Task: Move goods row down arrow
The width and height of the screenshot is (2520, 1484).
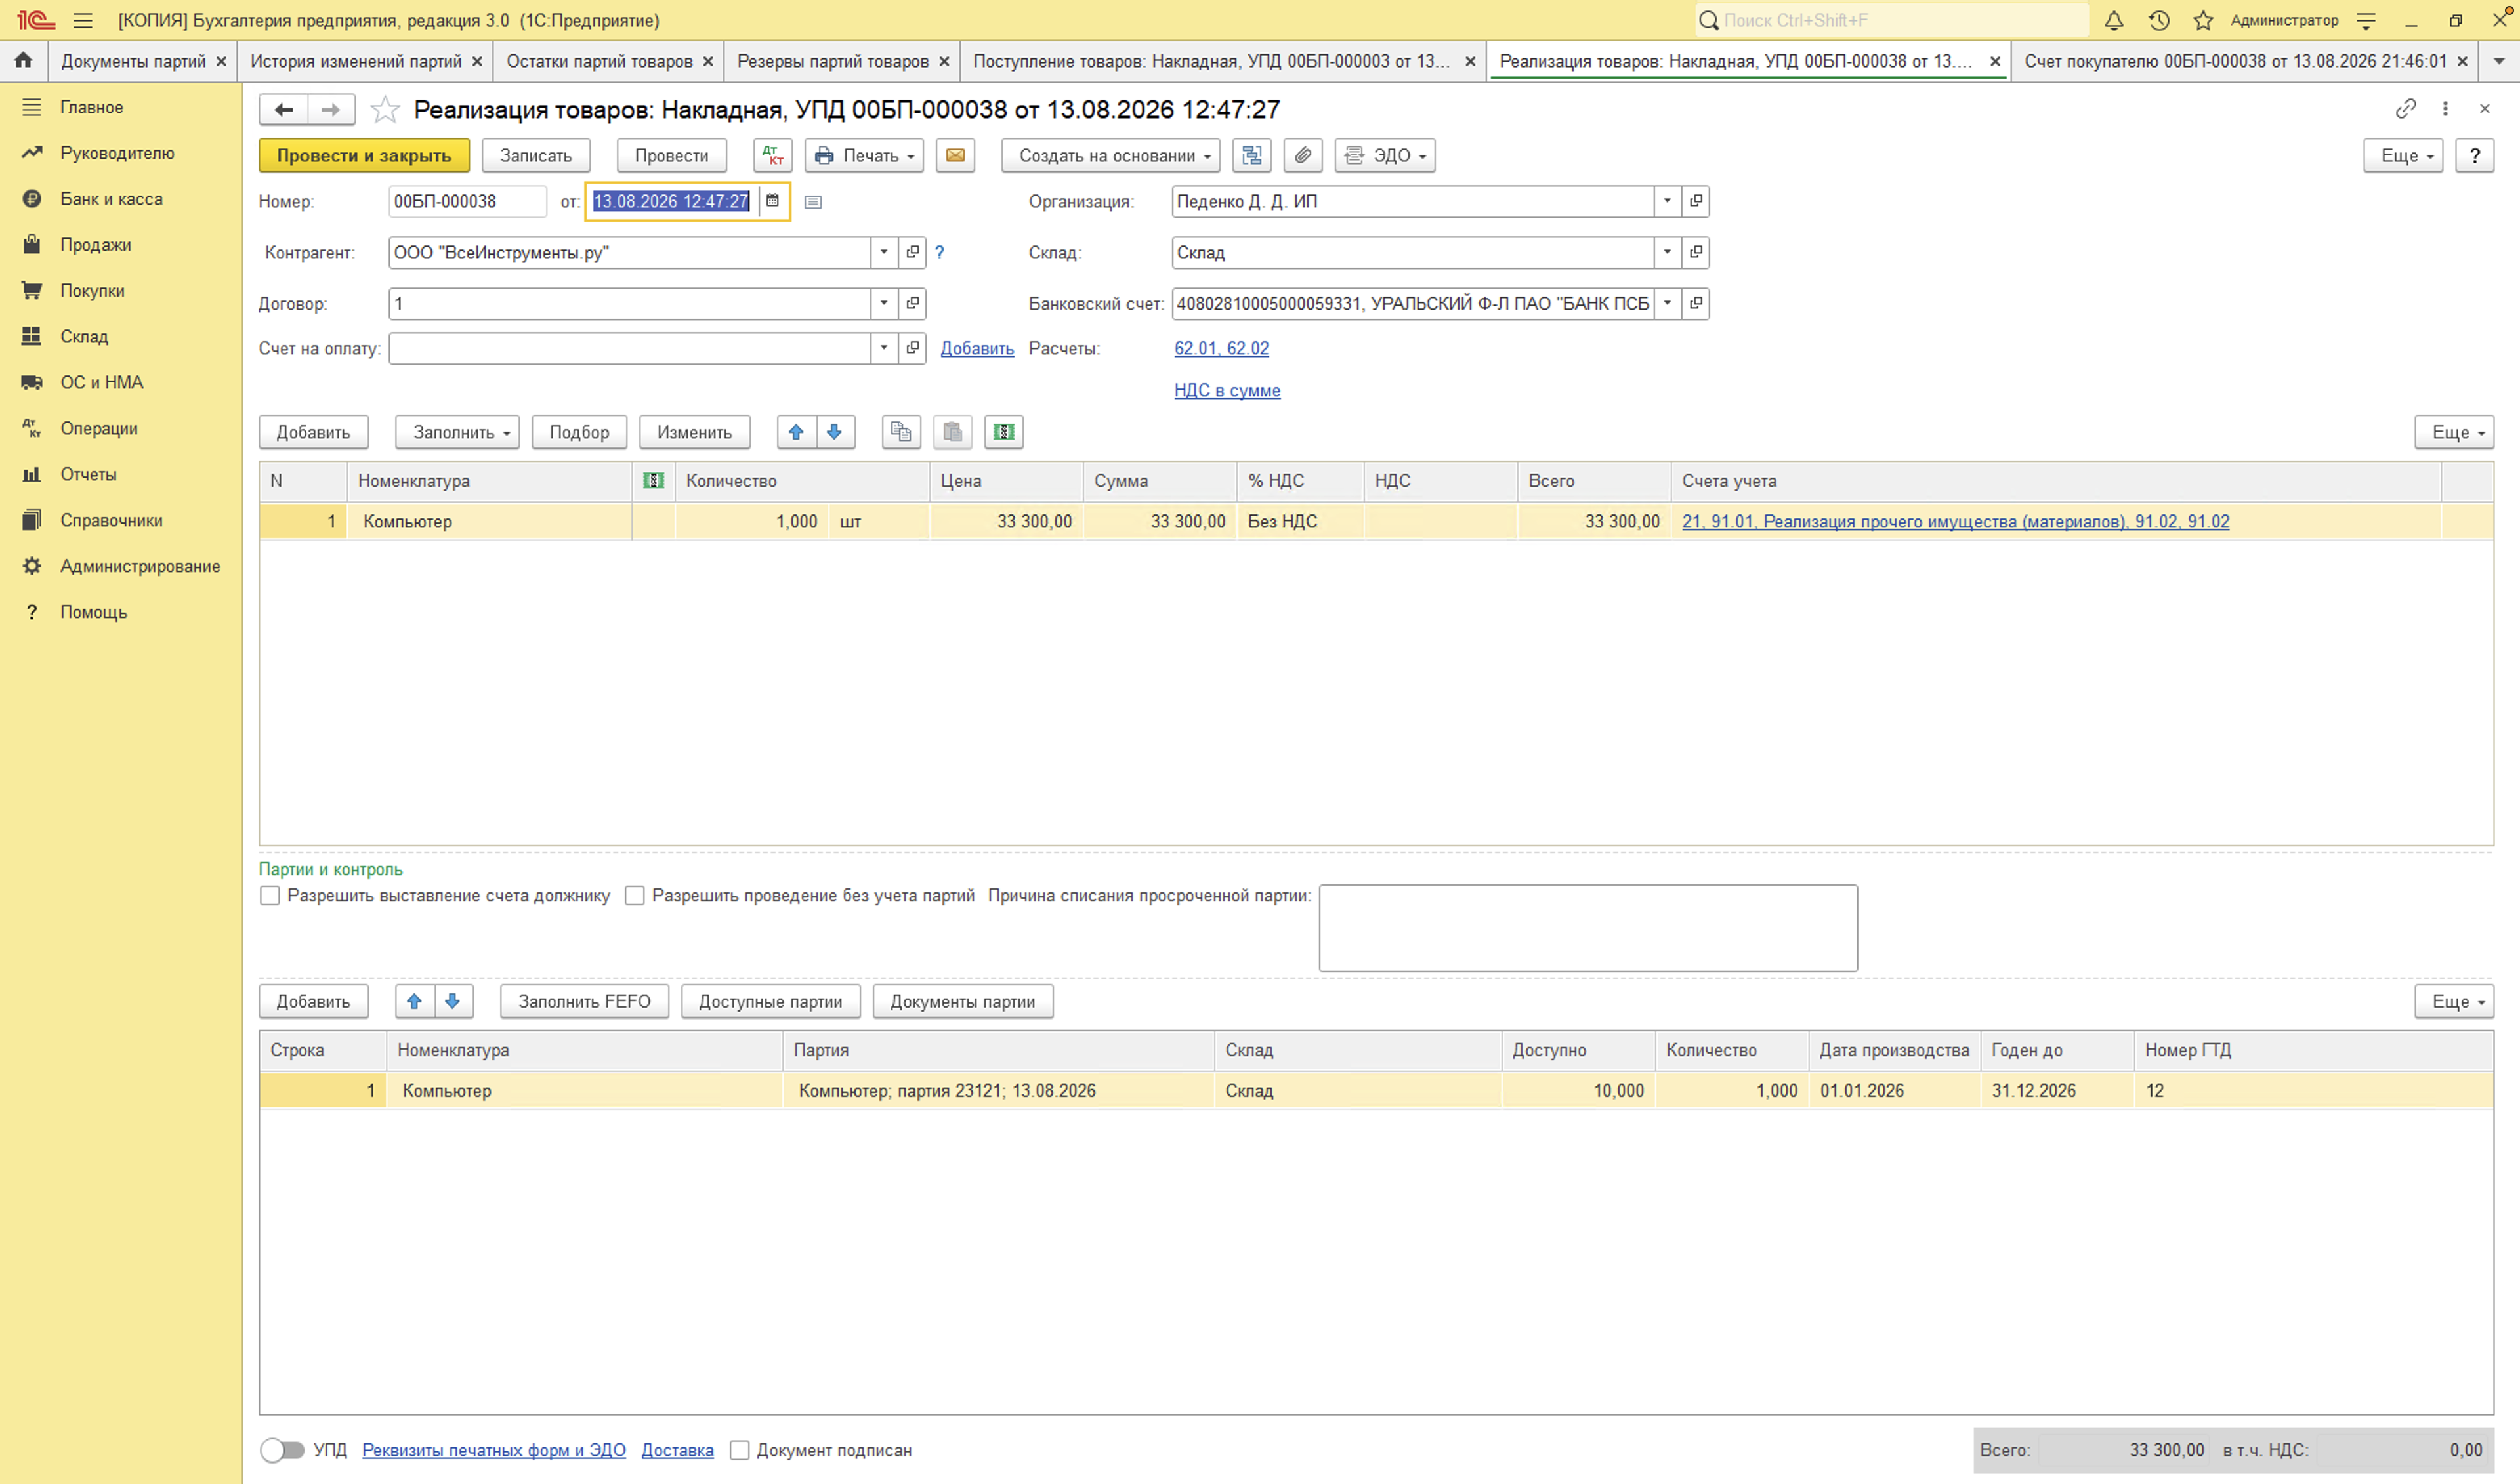Action: click(835, 432)
